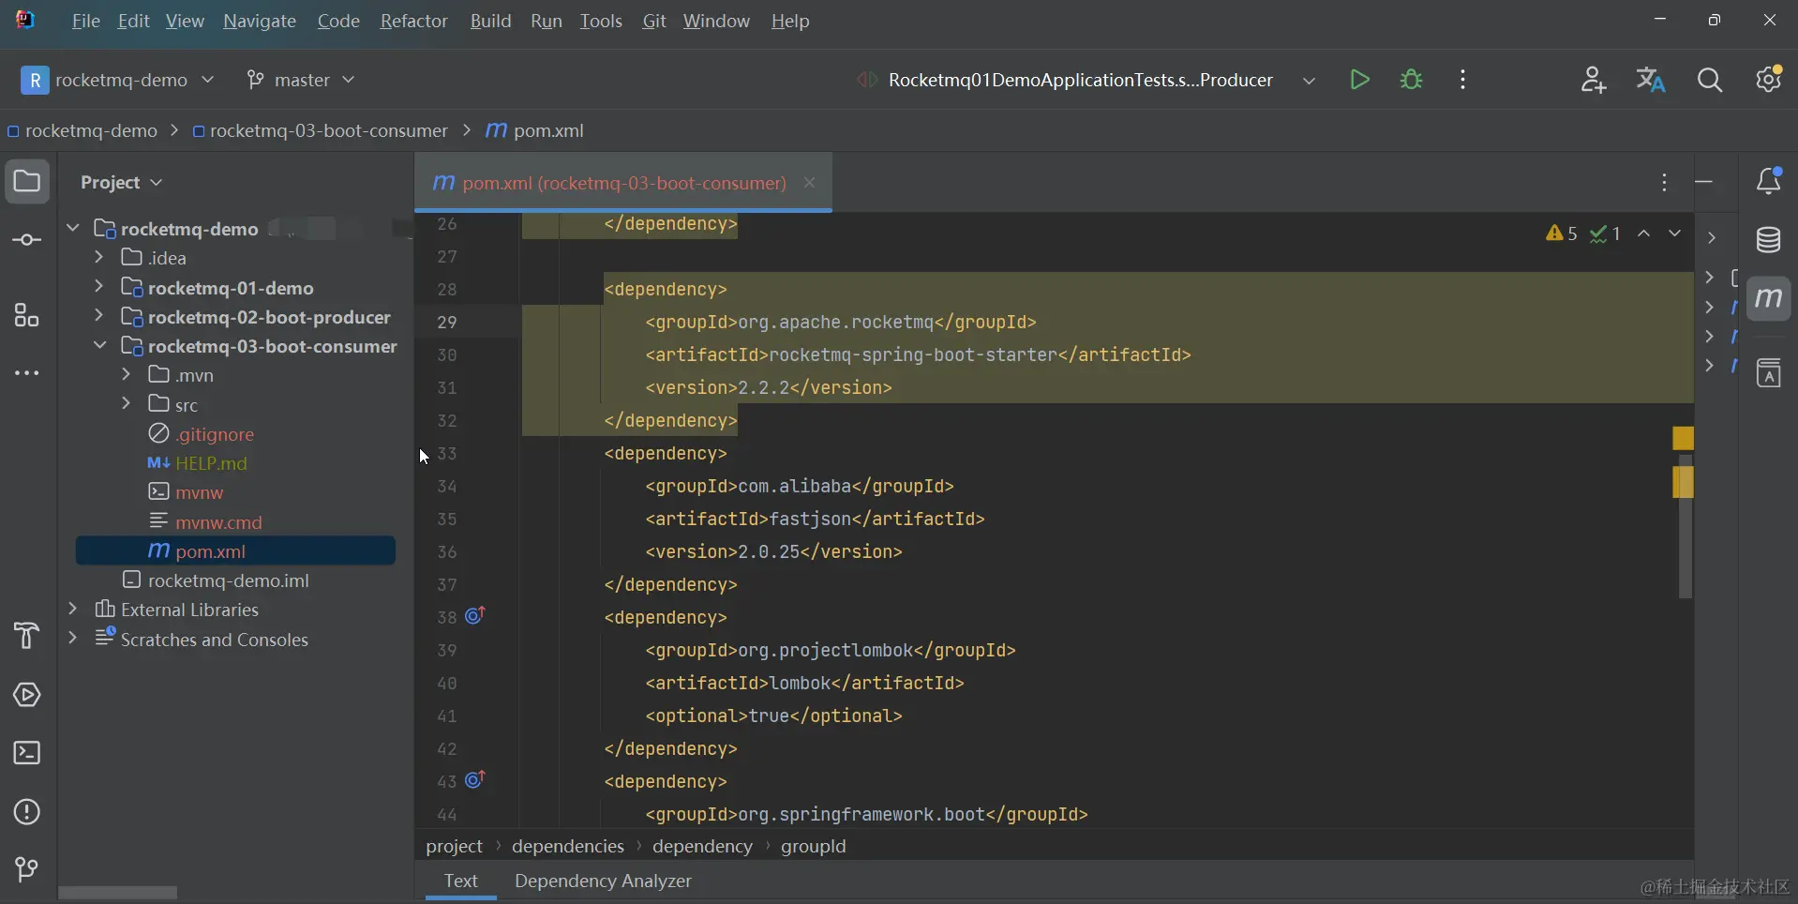Image resolution: width=1798 pixels, height=904 pixels.
Task: Show more tool windows ellipsis
Action: click(x=27, y=373)
